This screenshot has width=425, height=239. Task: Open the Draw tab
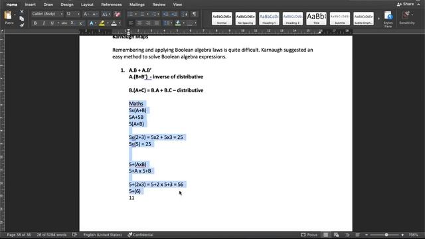48,5
